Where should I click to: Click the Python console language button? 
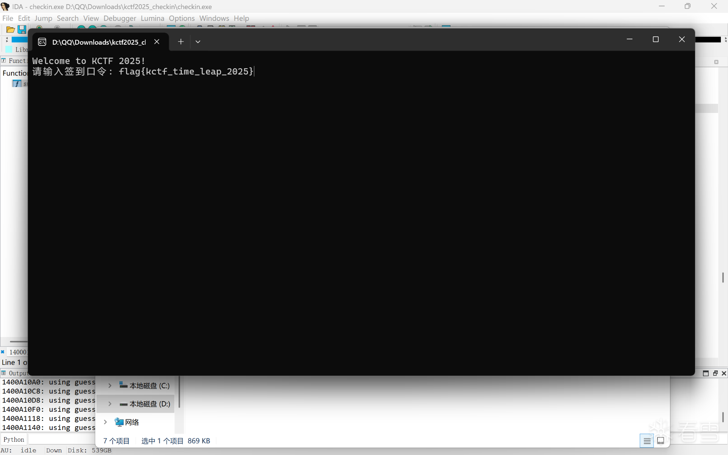(14, 439)
